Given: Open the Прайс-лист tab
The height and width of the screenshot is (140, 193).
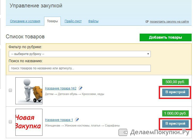Looking at the screenshot, I should (73, 21).
